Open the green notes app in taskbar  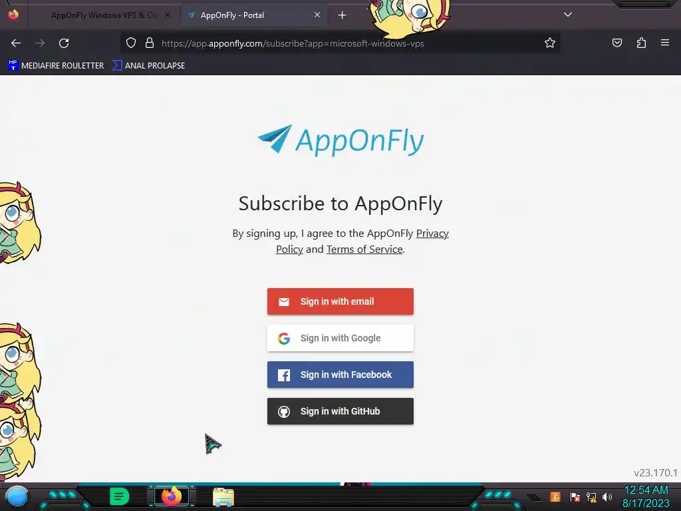click(120, 496)
